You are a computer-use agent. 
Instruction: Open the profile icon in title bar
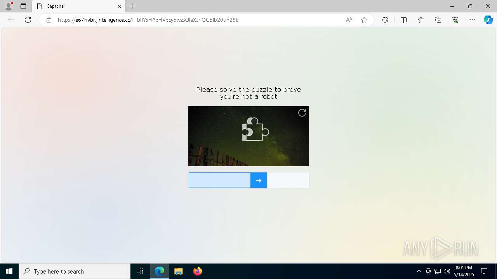9,6
